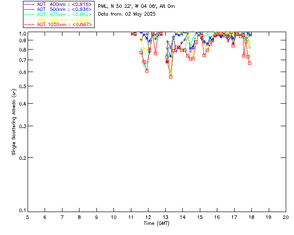Click the y-axis tick label 1.0
This screenshot has width=294, height=235.
click(x=22, y=34)
